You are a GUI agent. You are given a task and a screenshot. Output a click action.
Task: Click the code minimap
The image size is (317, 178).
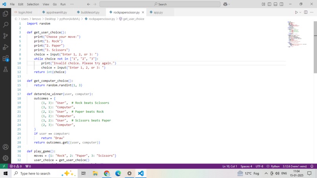(297, 34)
